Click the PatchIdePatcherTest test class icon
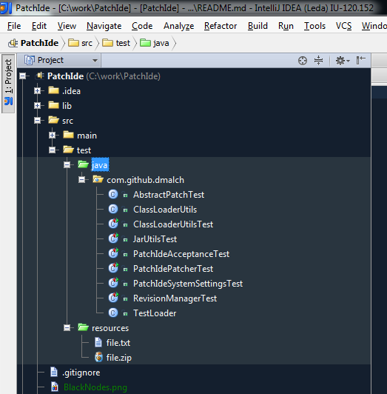 coord(113,268)
